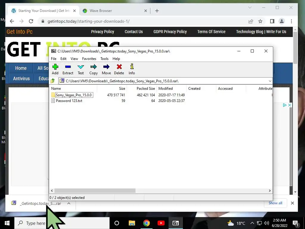Sort the list by the Name column
Viewport: 305px width, 229px height.
[x=74, y=88]
